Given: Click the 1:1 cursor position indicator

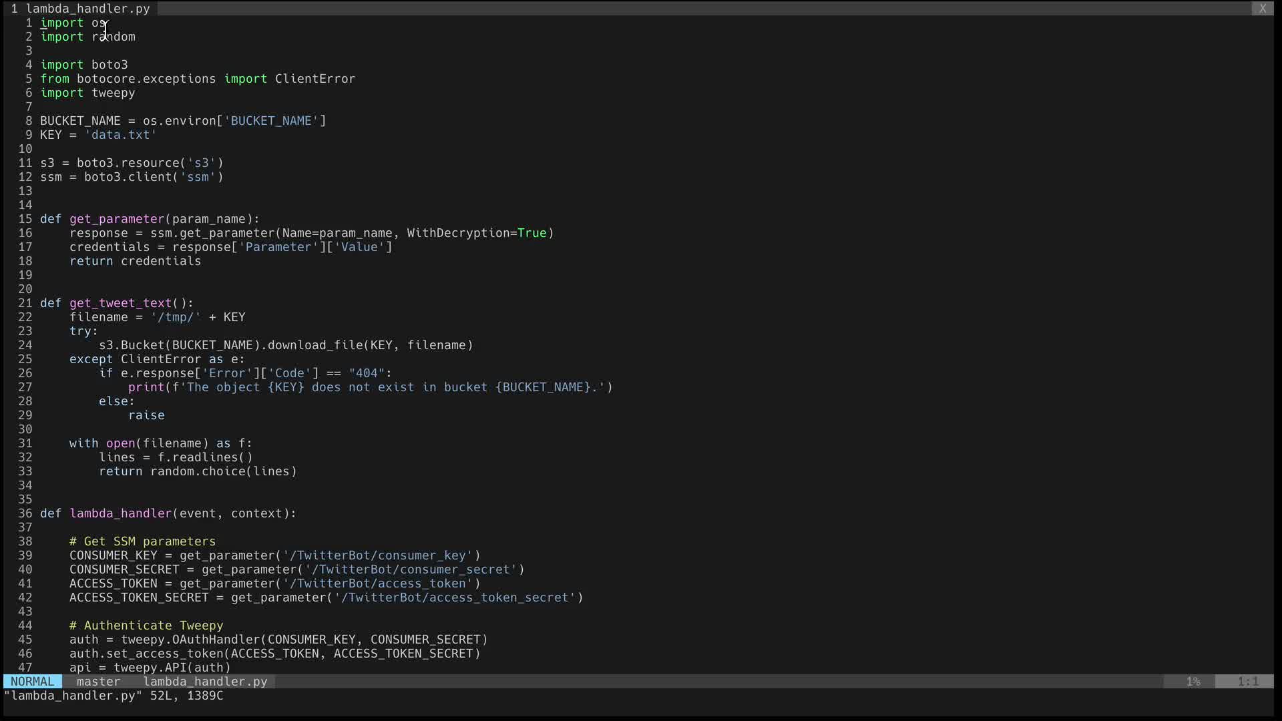Looking at the screenshot, I should [x=1247, y=682].
